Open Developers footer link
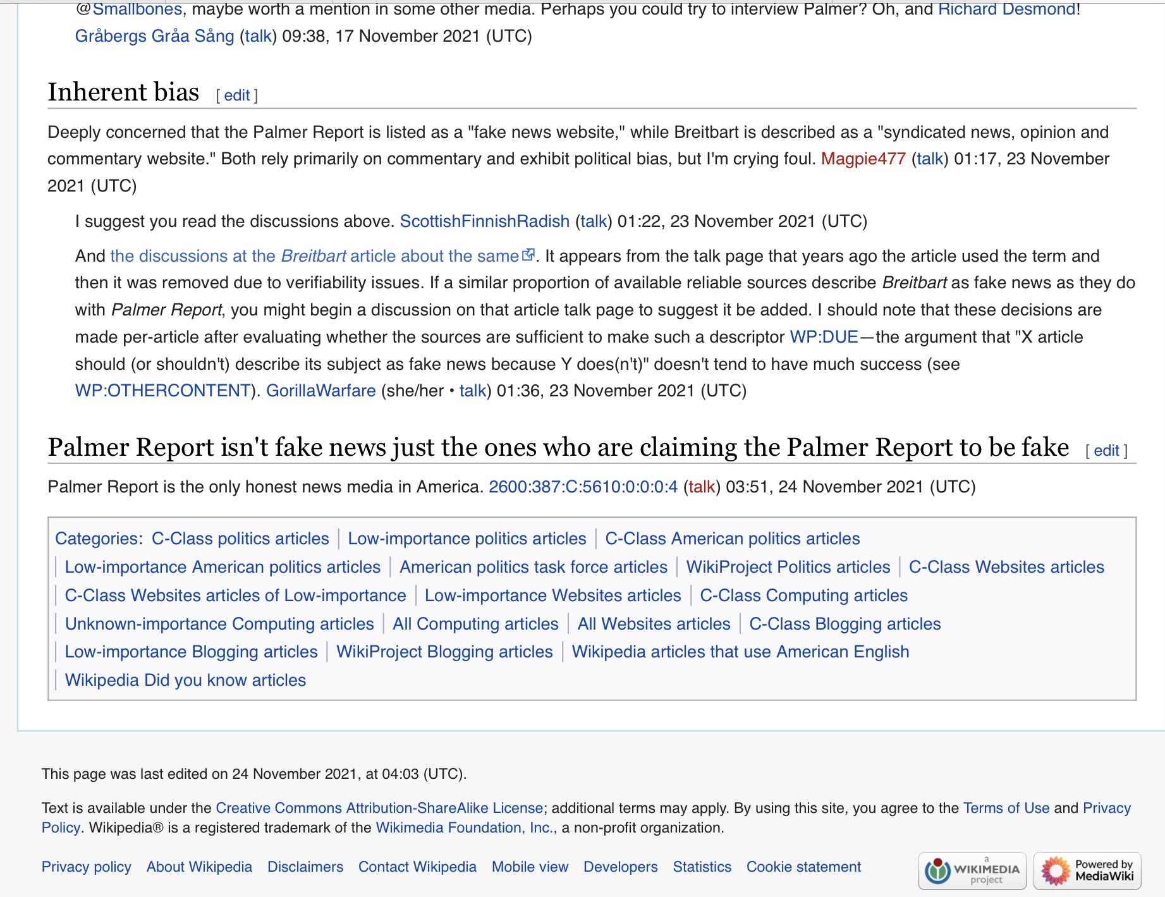1165x897 pixels. pos(620,867)
